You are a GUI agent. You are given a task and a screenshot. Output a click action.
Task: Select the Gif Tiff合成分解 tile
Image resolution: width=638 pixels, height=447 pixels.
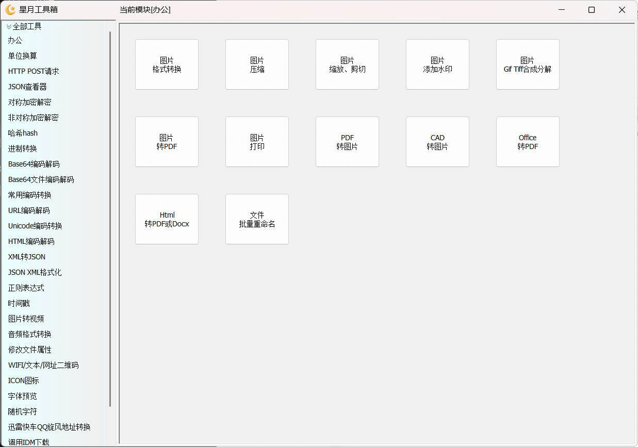click(528, 64)
